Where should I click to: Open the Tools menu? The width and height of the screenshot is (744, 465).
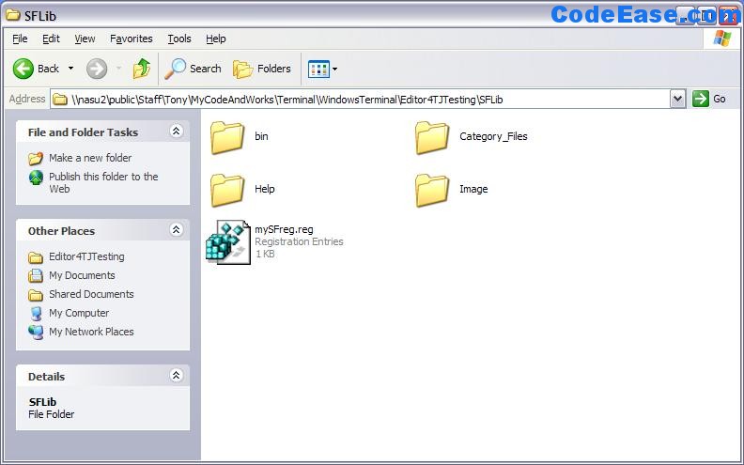tap(179, 39)
